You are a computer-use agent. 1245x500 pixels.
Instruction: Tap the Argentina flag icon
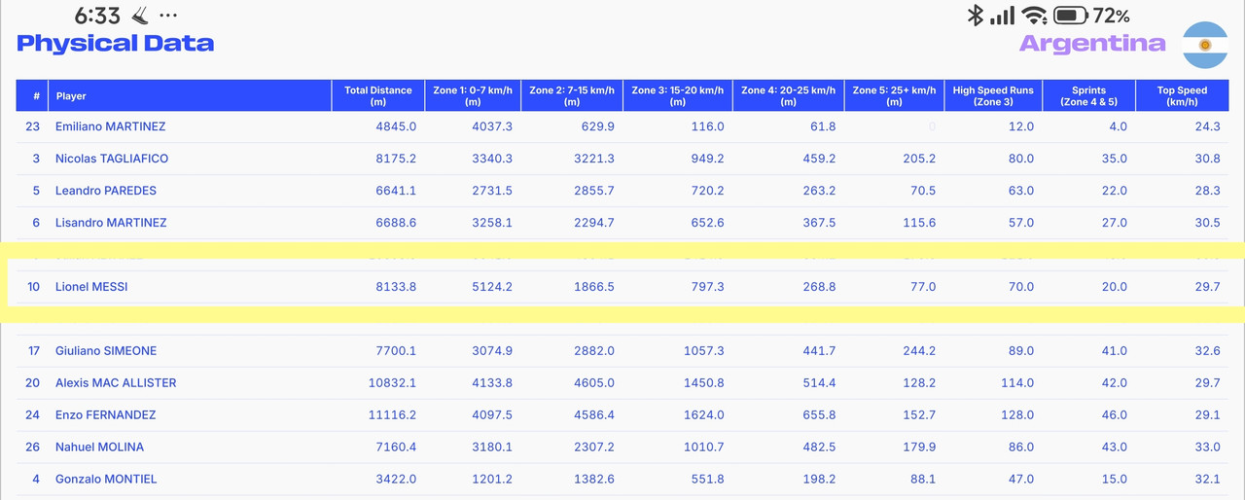(1204, 45)
